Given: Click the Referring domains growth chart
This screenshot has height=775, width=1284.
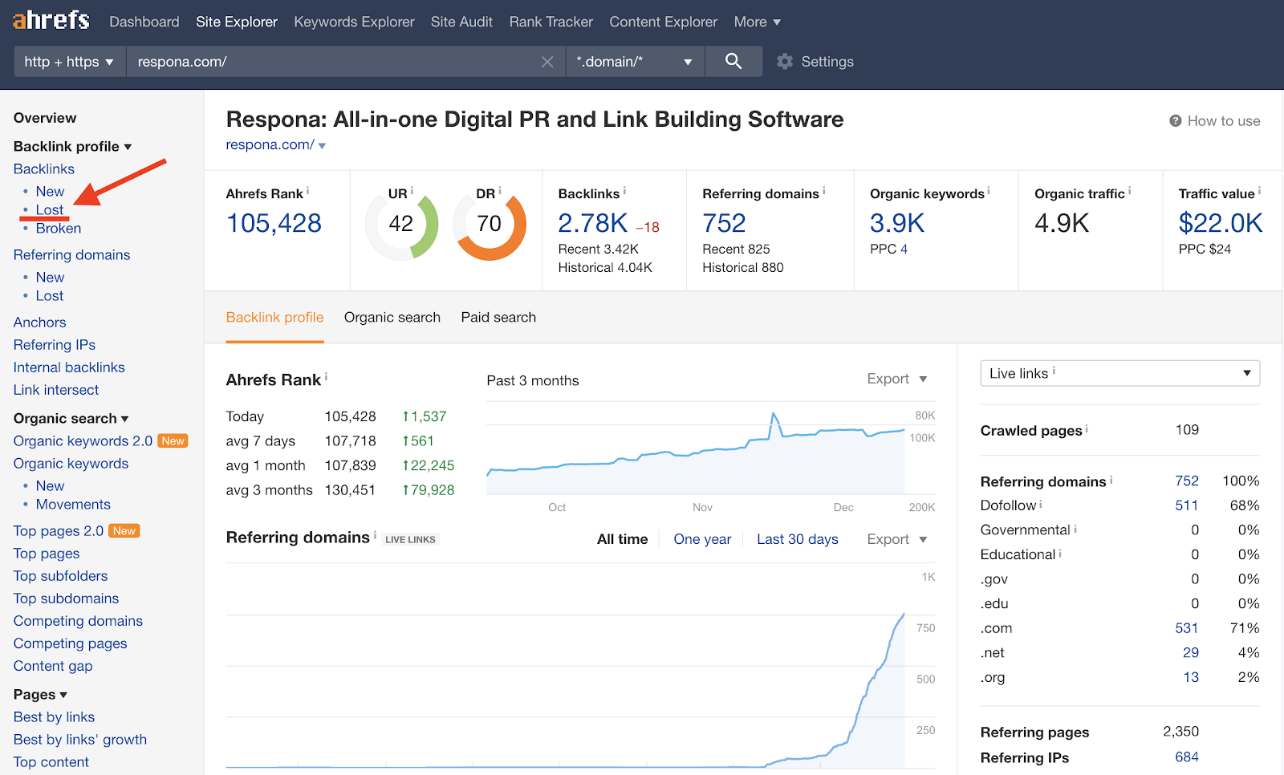Looking at the screenshot, I should pyautogui.click(x=565, y=666).
